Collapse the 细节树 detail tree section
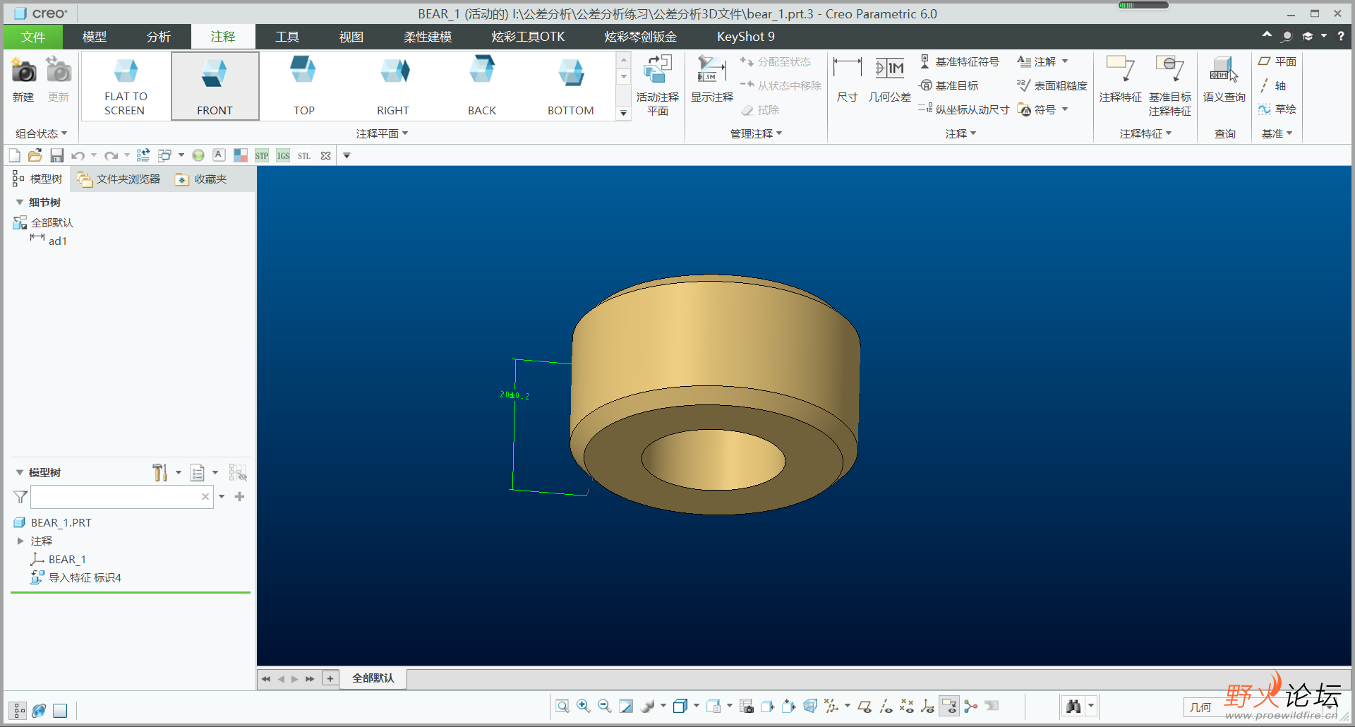The height and width of the screenshot is (727, 1355). [20, 203]
